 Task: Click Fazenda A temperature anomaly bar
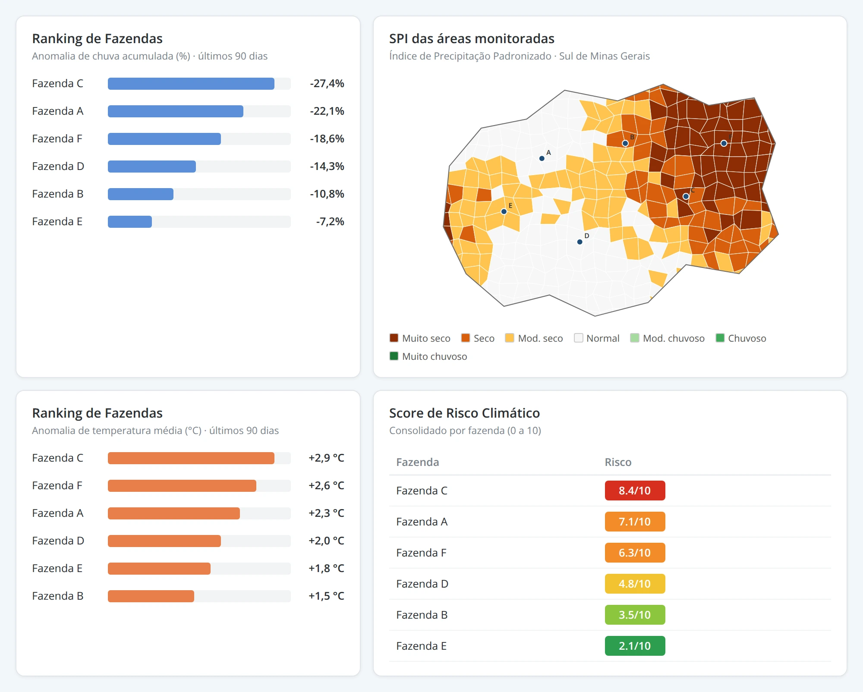pos(174,513)
